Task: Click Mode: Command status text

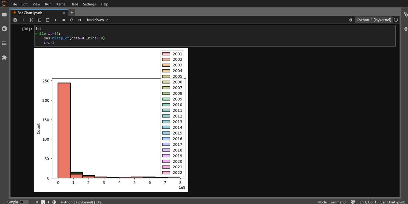Action: tap(331, 202)
